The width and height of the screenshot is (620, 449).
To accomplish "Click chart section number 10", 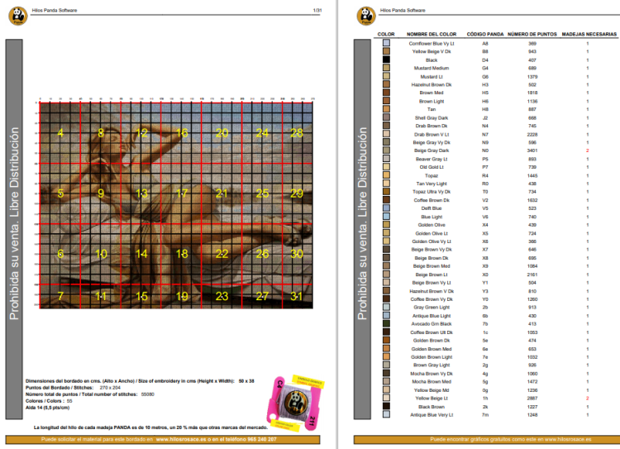I will 101,254.
